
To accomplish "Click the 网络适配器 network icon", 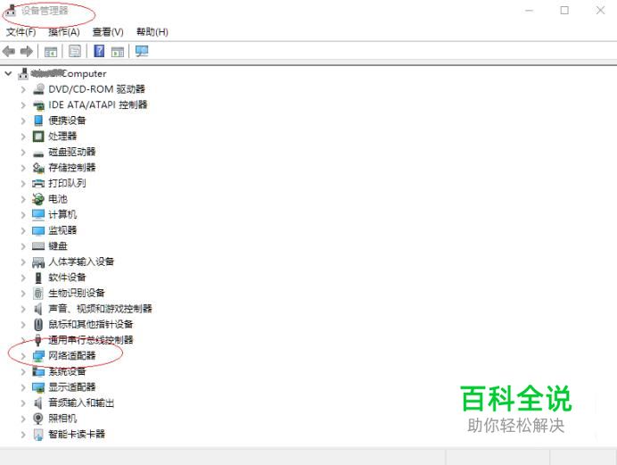I will pos(38,356).
